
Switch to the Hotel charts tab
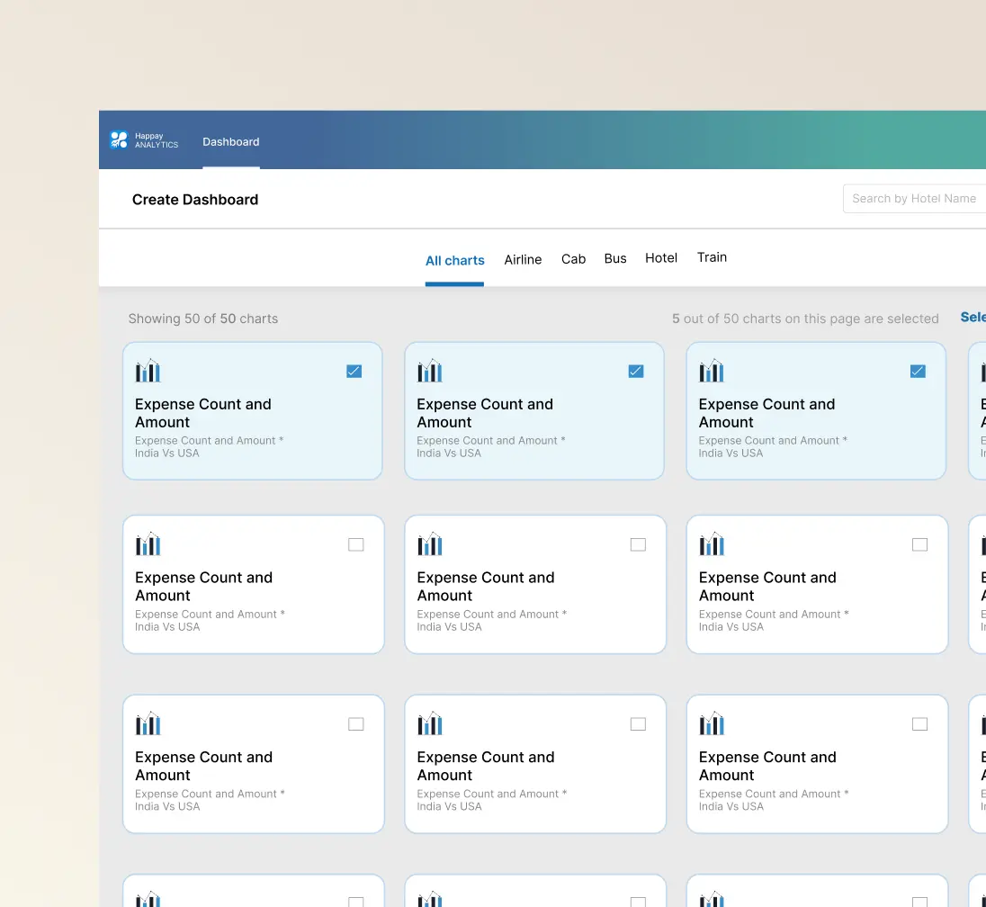click(661, 258)
